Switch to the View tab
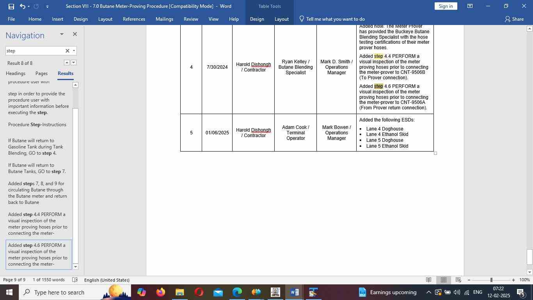Screen dimensions: 533x300 point(213,19)
